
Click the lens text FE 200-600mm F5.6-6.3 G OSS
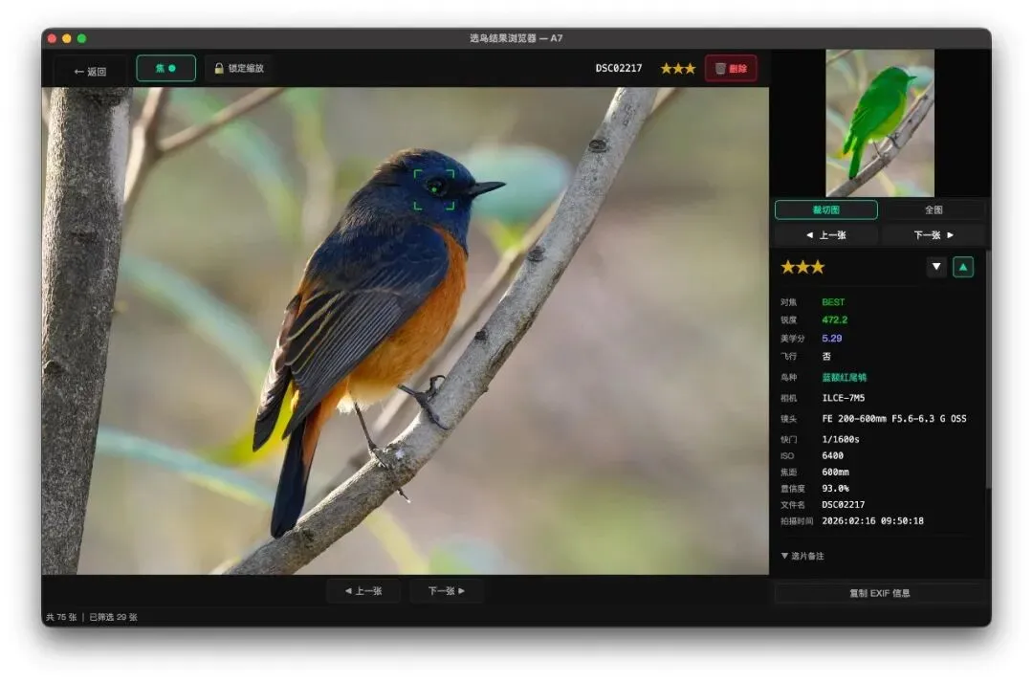coord(894,419)
